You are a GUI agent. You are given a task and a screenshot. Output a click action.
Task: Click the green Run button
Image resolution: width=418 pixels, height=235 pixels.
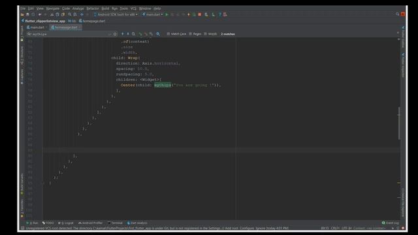167,14
